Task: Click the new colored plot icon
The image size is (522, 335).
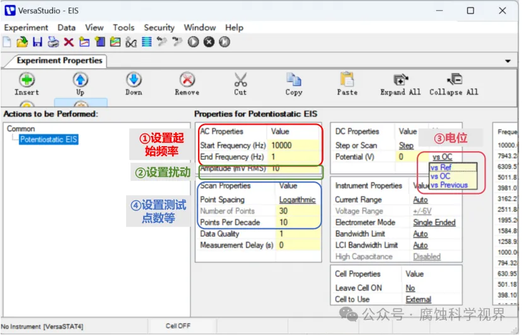Action: pos(115,42)
